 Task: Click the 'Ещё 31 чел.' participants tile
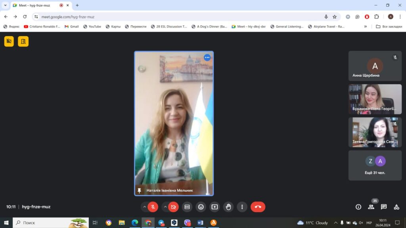[375, 165]
